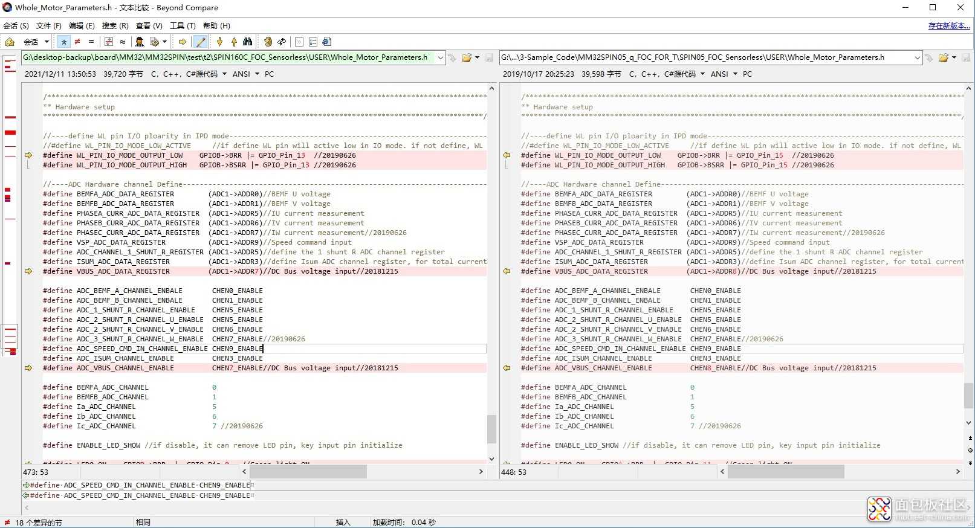Expand the left open-file folder dropdown arrow
The image size is (975, 528).
pos(478,58)
